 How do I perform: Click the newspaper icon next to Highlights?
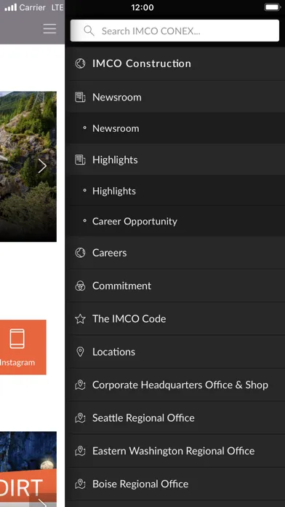pos(80,160)
